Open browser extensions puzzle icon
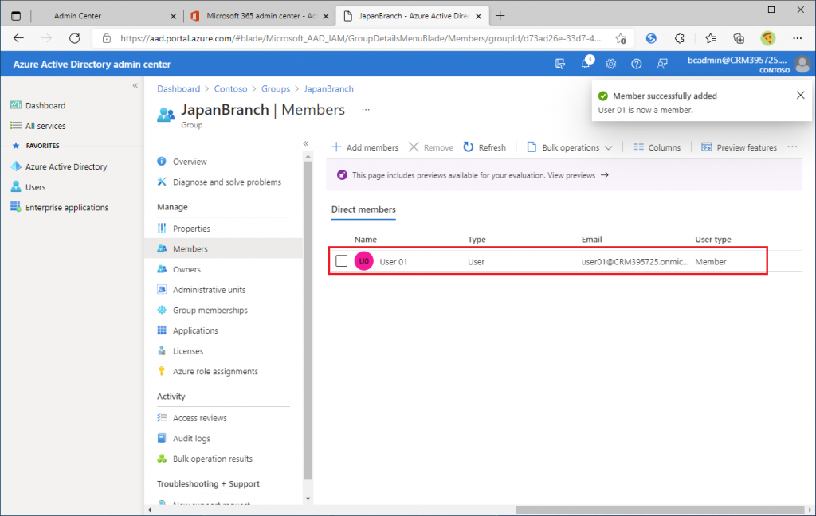 coord(680,38)
